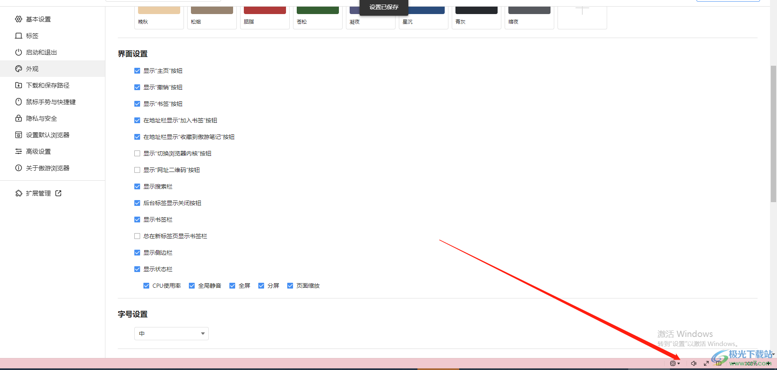
Task: Reset zoom by clicking 100% value
Action: [x=751, y=363]
